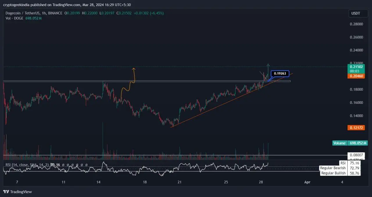This screenshot has width=372, height=197.
Task: Click date 25 on the time axis
Action: point(226,182)
